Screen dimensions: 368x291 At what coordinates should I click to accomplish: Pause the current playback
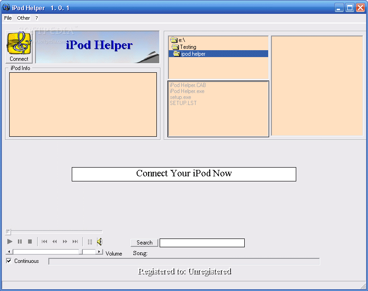coord(20,242)
